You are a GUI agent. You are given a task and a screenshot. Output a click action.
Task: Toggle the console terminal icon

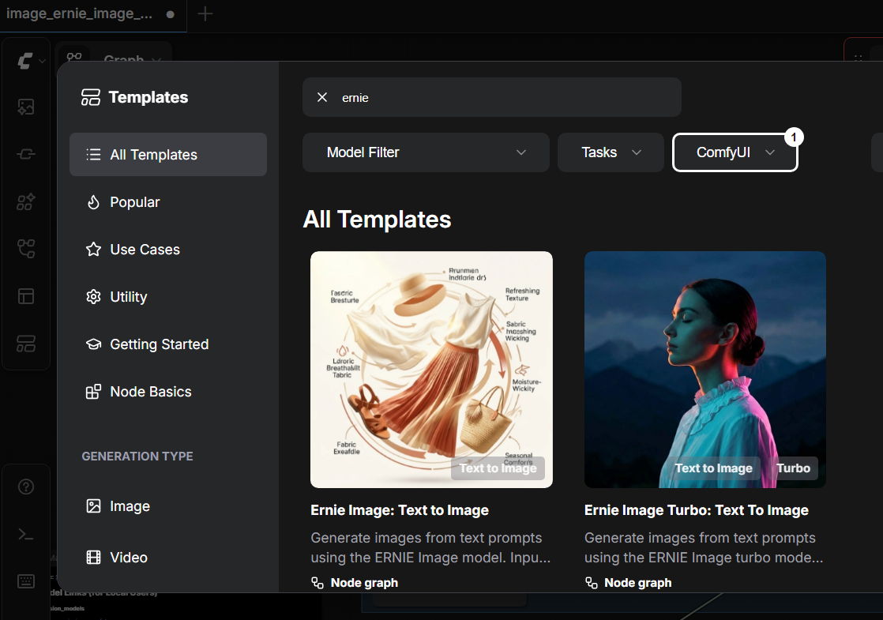point(26,534)
